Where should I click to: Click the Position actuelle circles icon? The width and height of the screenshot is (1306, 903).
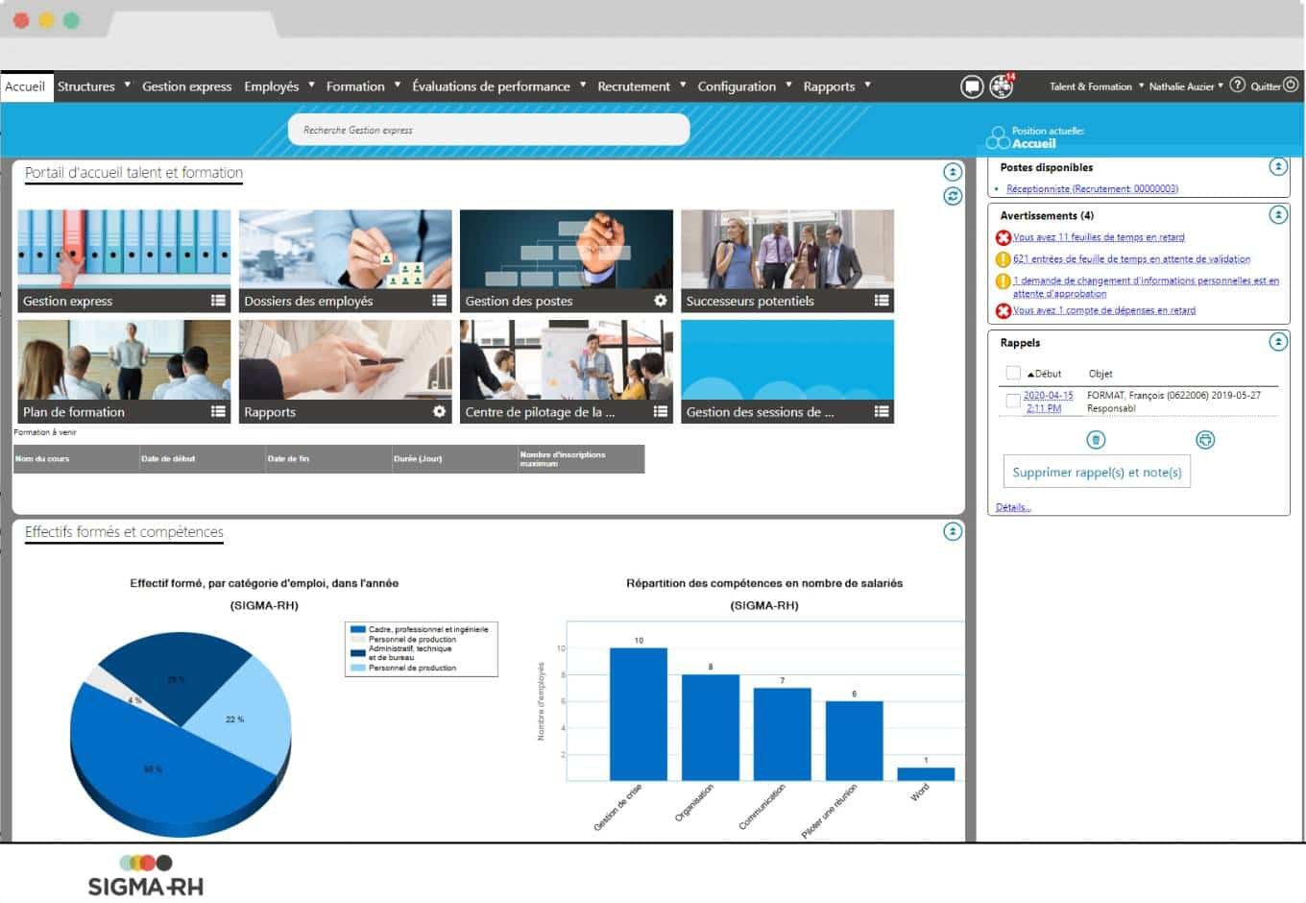(x=998, y=137)
